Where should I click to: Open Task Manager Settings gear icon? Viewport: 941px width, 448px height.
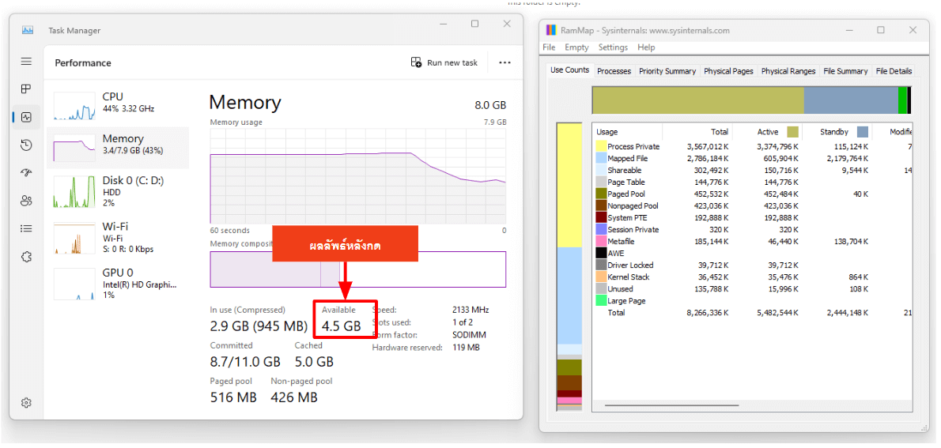tap(26, 402)
